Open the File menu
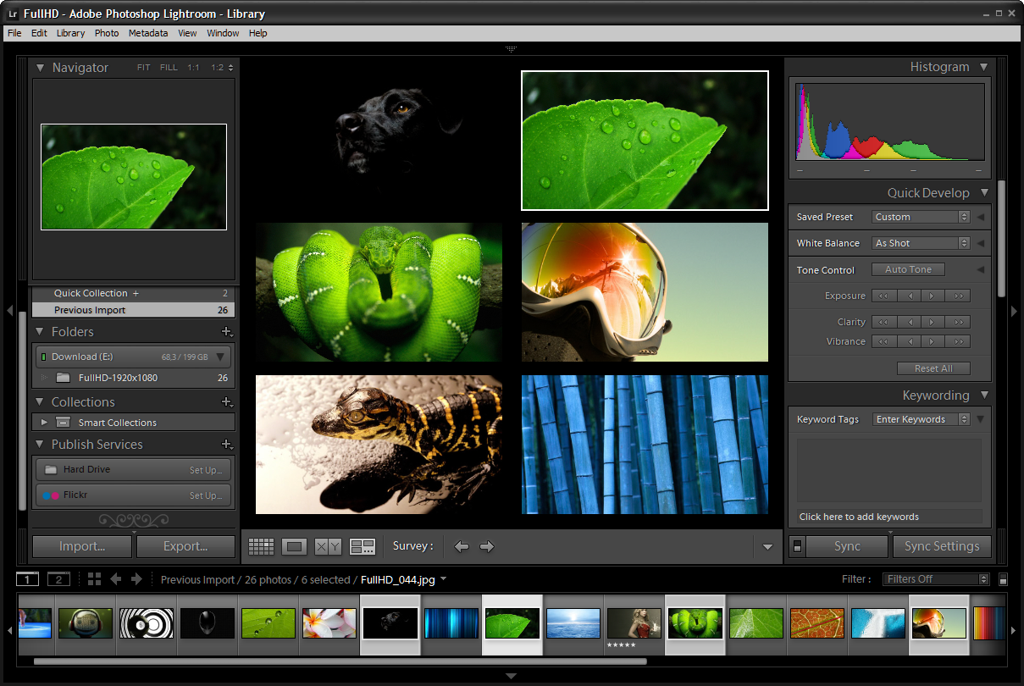Image resolution: width=1024 pixels, height=686 pixels. click(14, 33)
